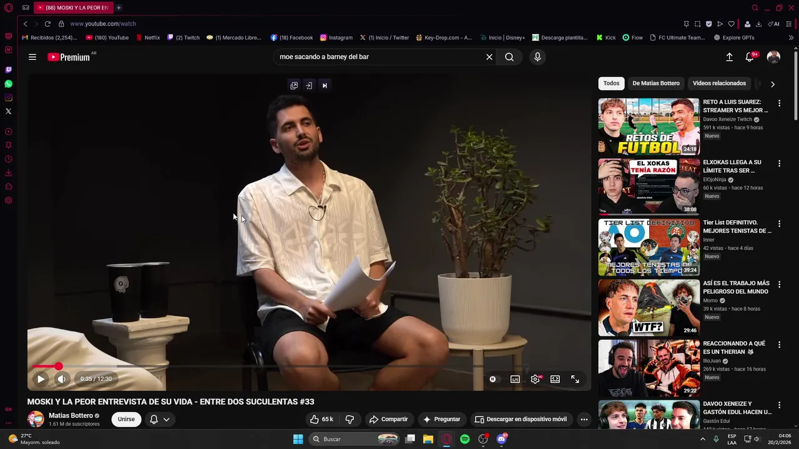
Task: Open Windows Start menu
Action: [298, 439]
